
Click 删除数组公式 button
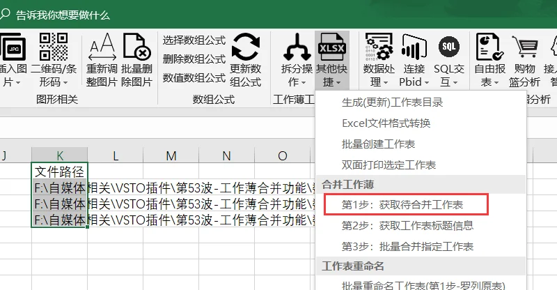(194, 59)
